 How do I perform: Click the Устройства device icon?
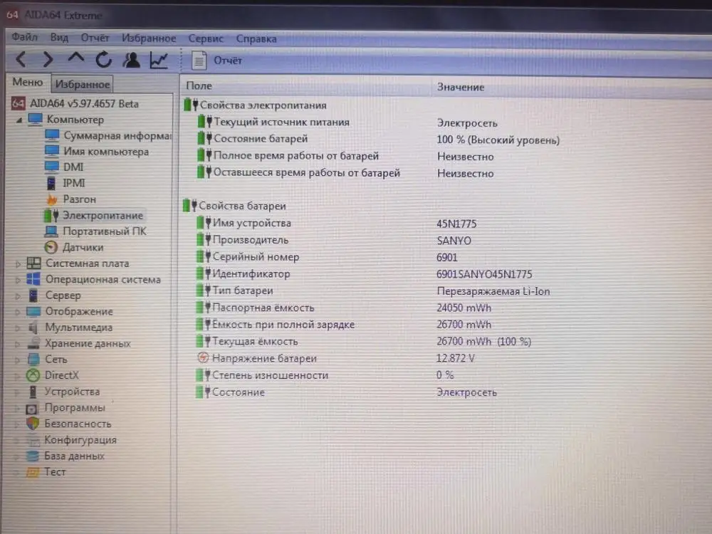(x=33, y=392)
